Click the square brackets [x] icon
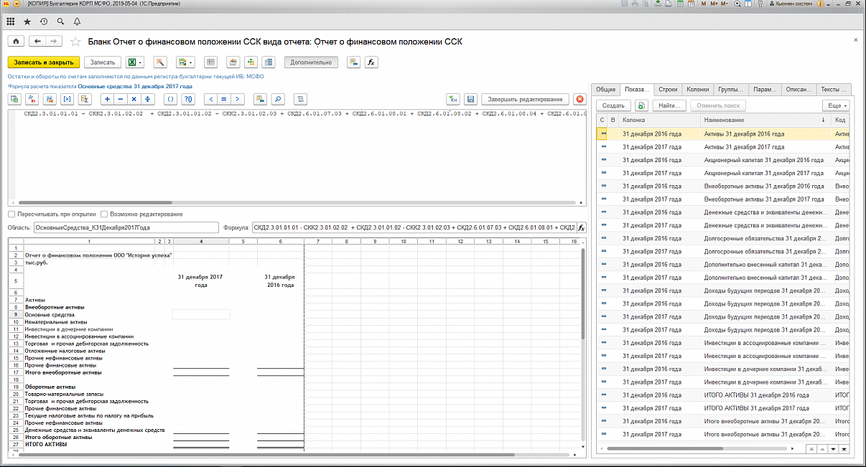Screen dimensions: 866x467 pyautogui.click(x=67, y=99)
